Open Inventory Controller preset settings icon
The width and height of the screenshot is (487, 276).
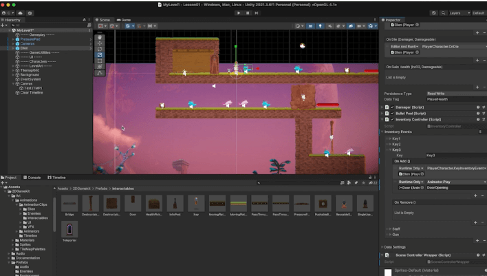(484, 119)
